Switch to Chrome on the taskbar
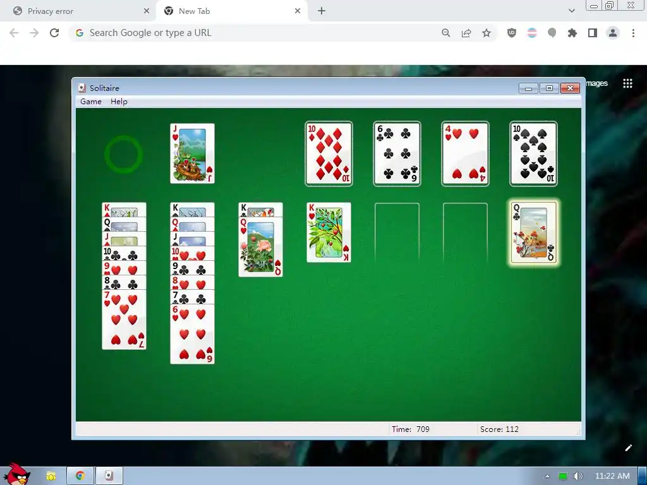Screen dimensions: 647x485 point(80,476)
